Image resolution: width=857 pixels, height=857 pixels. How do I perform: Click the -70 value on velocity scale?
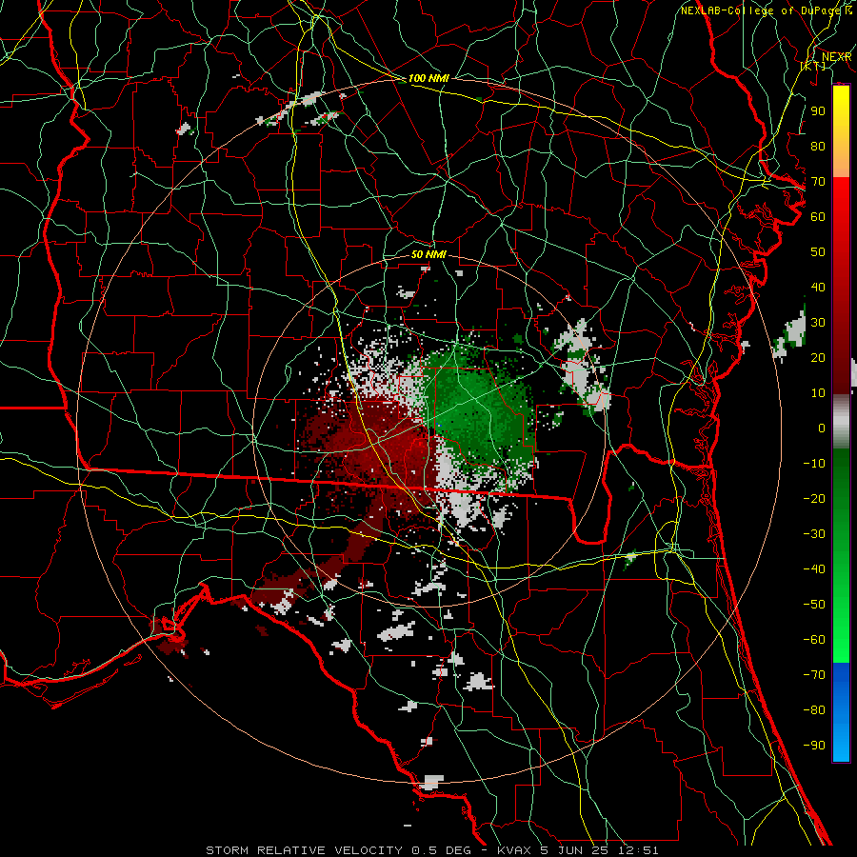tap(814, 675)
